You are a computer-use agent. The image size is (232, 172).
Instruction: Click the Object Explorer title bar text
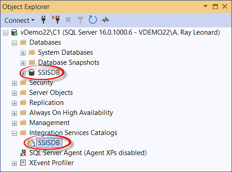click(x=26, y=7)
